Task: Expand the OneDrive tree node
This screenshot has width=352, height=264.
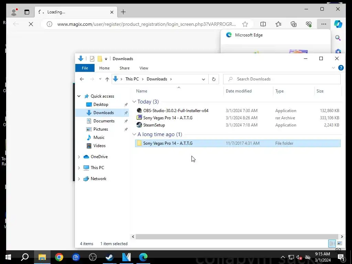Action: (x=79, y=157)
